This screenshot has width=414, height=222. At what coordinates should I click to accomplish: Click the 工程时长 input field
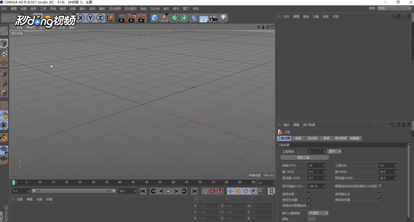[x=387, y=165]
